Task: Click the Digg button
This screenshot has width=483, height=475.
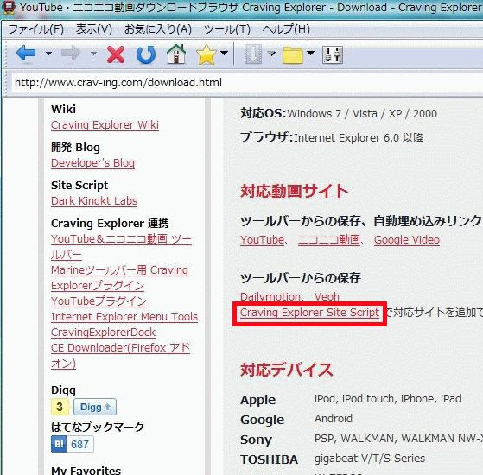Action: coord(95,407)
